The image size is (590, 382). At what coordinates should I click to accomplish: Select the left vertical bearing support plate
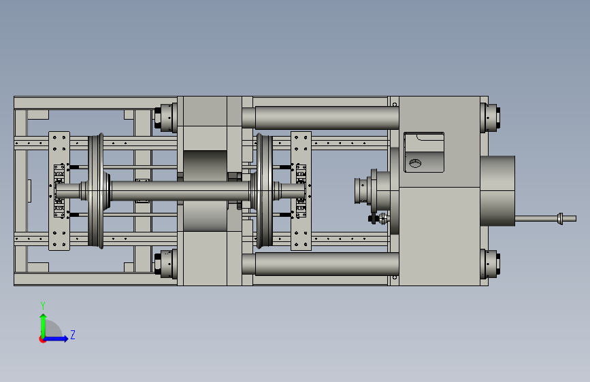59,190
